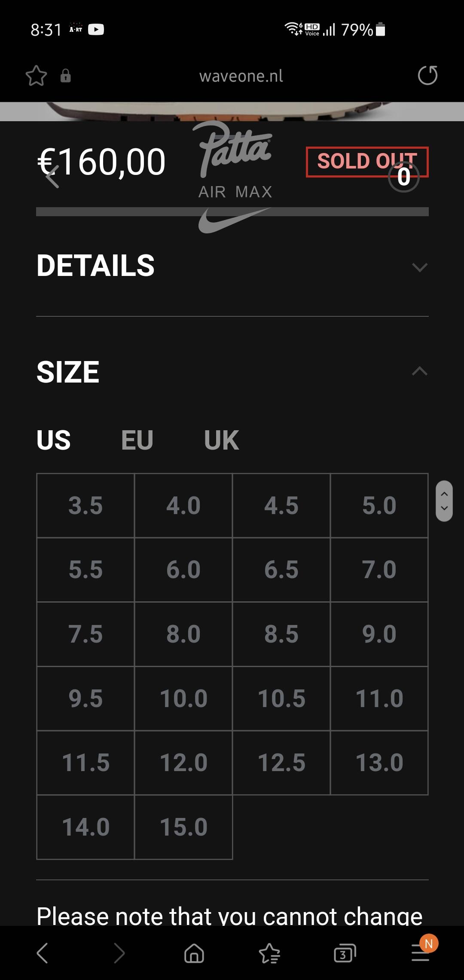Go back using browser back arrow
This screenshot has width=464, height=980.
(x=43, y=953)
